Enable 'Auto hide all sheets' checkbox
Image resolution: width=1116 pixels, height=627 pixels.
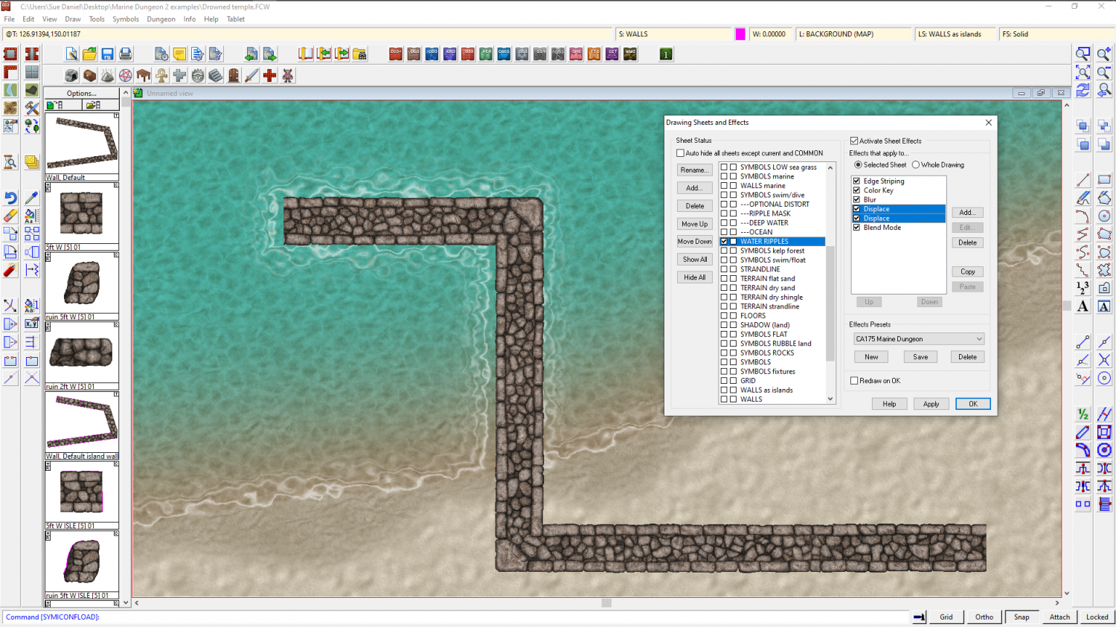[x=680, y=153]
